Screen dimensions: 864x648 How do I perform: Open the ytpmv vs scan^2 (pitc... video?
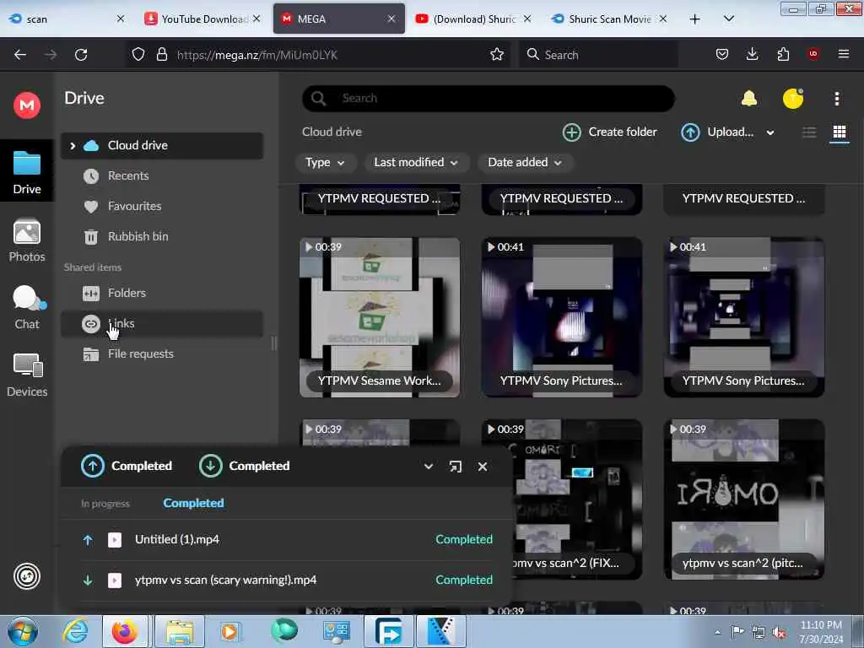(744, 499)
